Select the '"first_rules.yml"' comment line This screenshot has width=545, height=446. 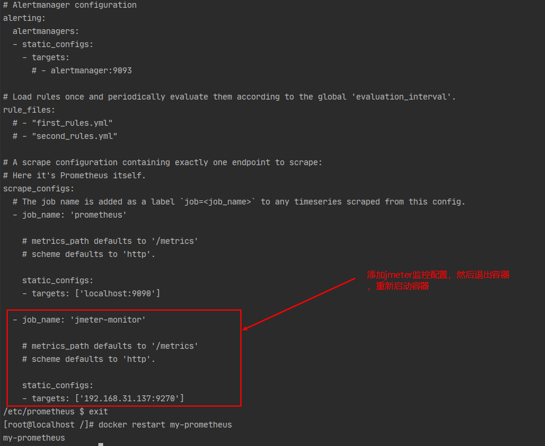[63, 123]
